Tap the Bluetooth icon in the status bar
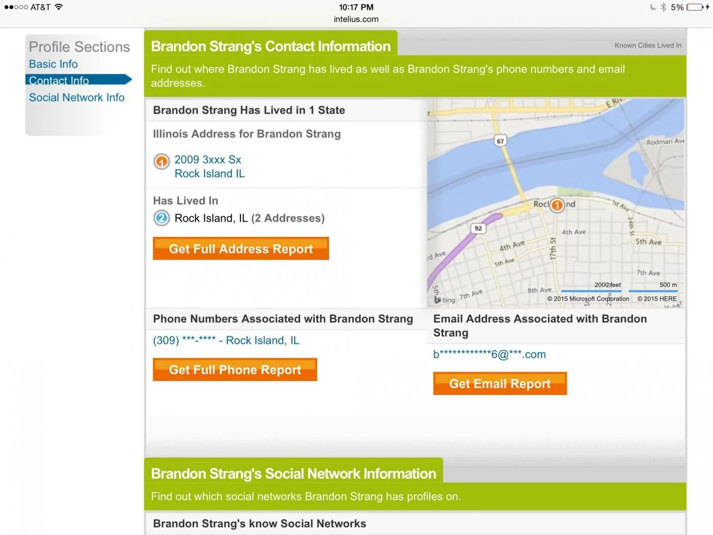The image size is (713, 535). pyautogui.click(x=663, y=7)
